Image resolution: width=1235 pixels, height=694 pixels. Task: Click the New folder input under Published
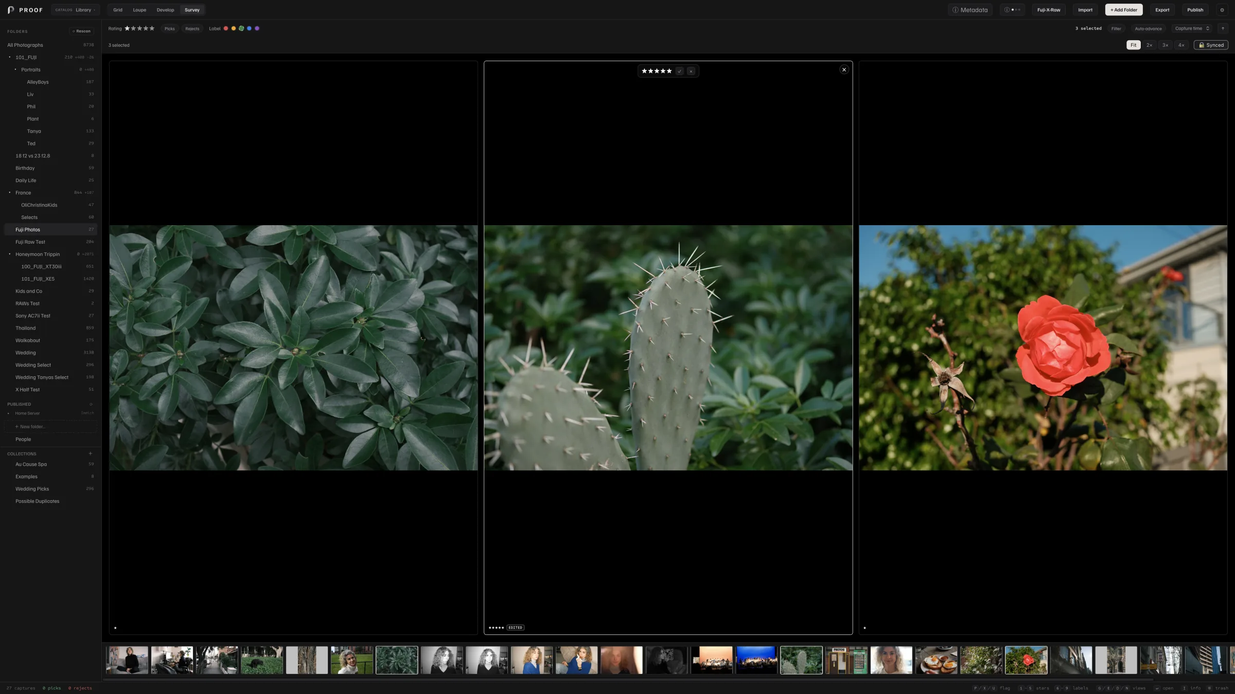(50, 427)
